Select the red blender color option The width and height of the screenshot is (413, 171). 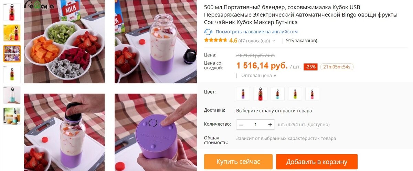261,94
